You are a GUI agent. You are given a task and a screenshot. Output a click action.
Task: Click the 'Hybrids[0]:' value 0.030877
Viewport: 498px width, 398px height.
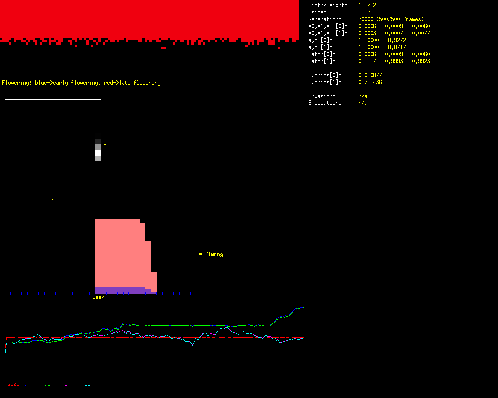point(370,75)
